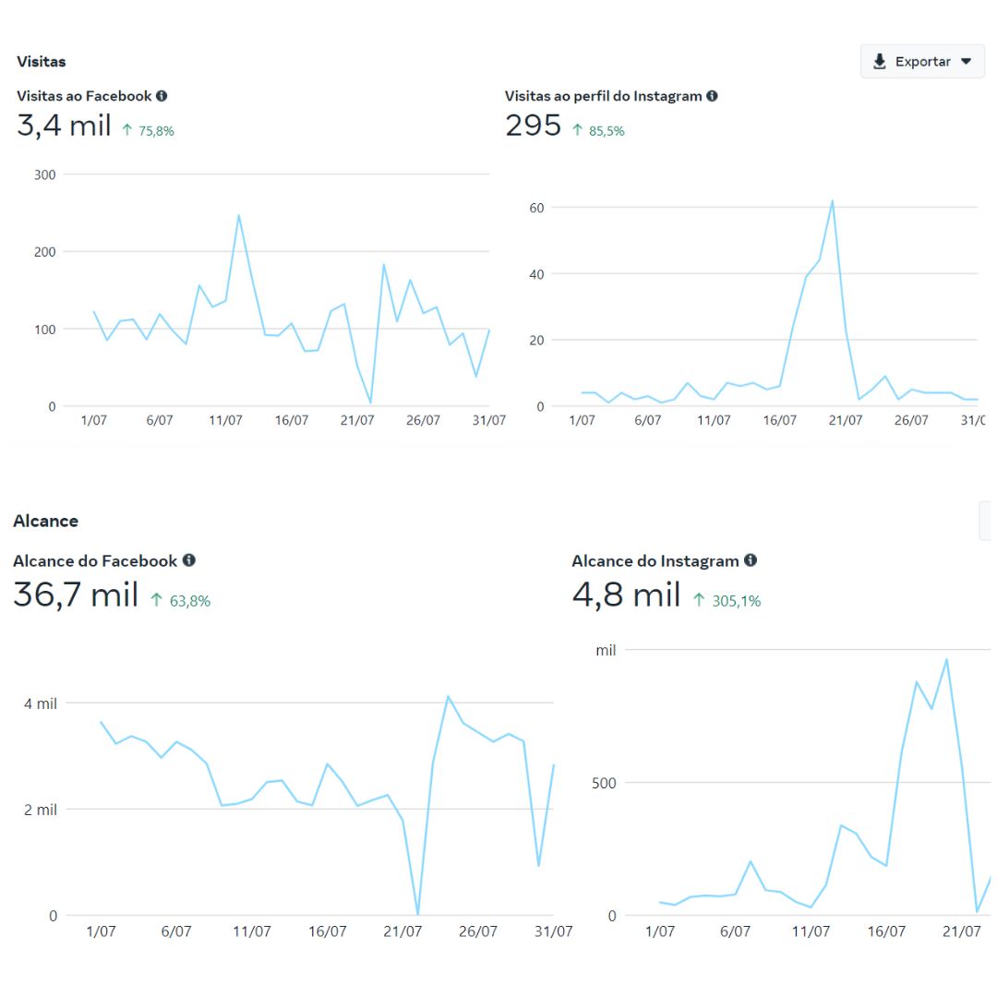The height and width of the screenshot is (997, 997).
Task: Click the Alcance do Facebook title
Action: [x=95, y=561]
